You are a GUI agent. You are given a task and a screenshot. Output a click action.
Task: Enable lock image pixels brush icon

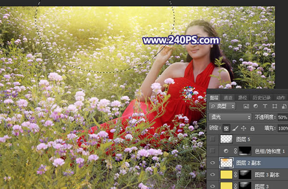pyautogui.click(x=235, y=128)
